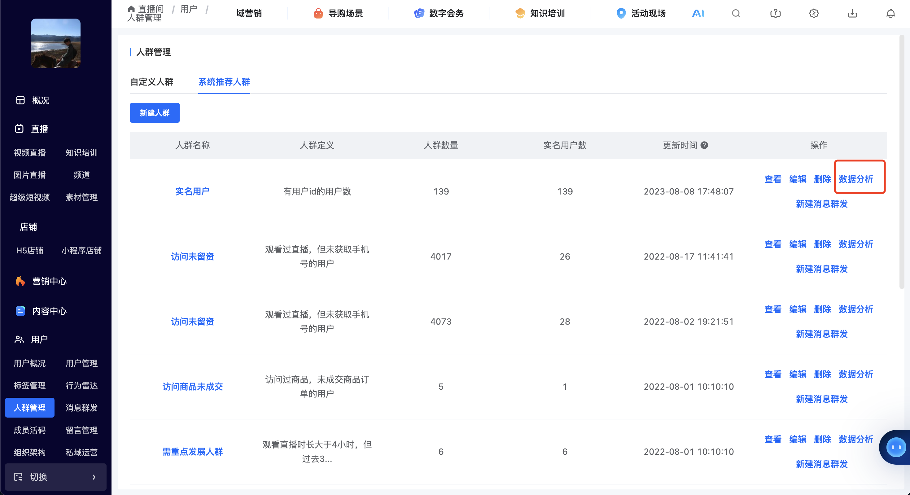Click the 新建人群 button
Screen dimensions: 910x495
[x=154, y=113]
